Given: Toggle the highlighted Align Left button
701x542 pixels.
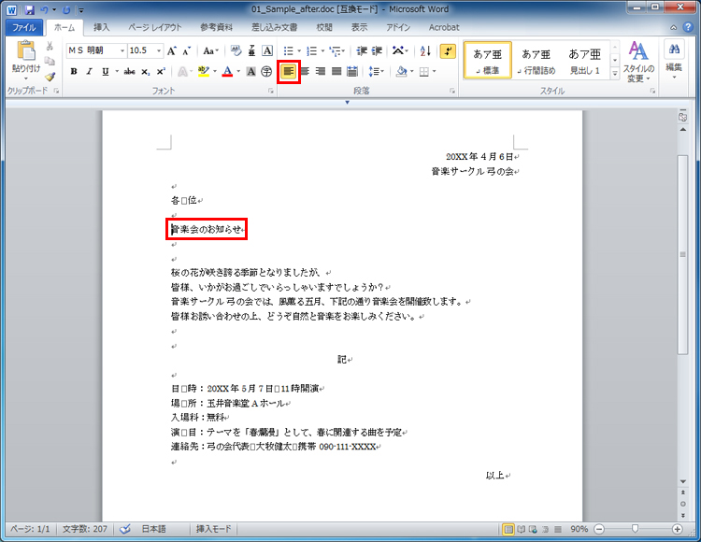Looking at the screenshot, I should click(289, 72).
